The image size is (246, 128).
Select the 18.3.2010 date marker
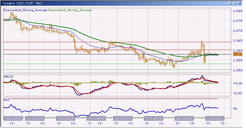[x=184, y=118]
